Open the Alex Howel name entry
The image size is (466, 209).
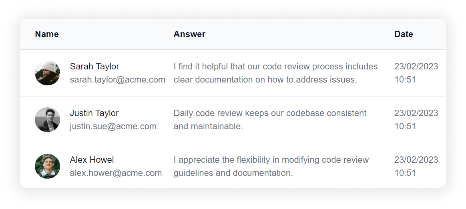[x=92, y=160]
